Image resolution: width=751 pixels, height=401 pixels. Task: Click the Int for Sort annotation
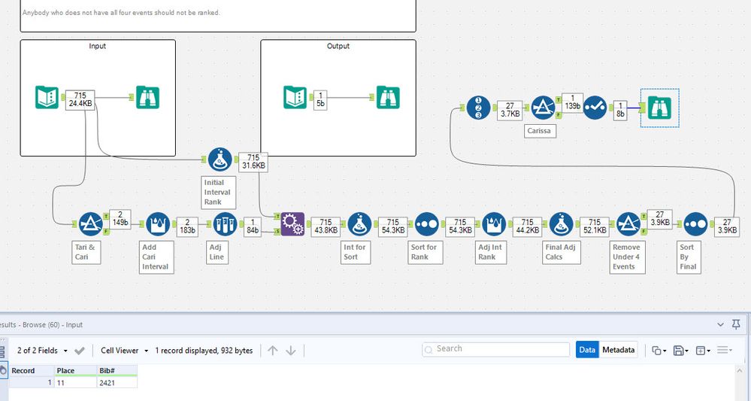coord(356,252)
